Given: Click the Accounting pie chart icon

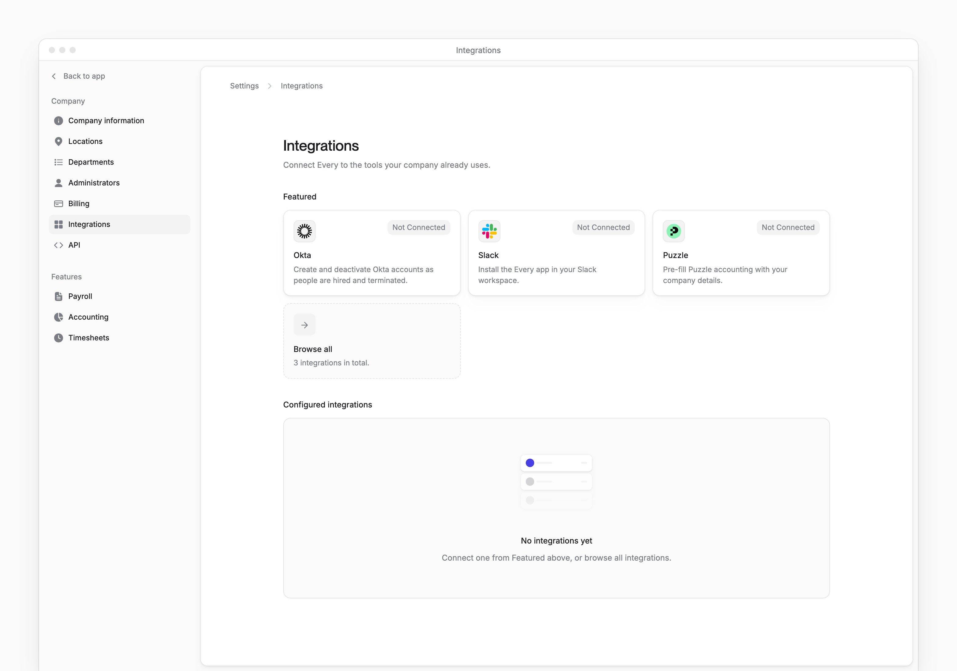Looking at the screenshot, I should coord(58,317).
